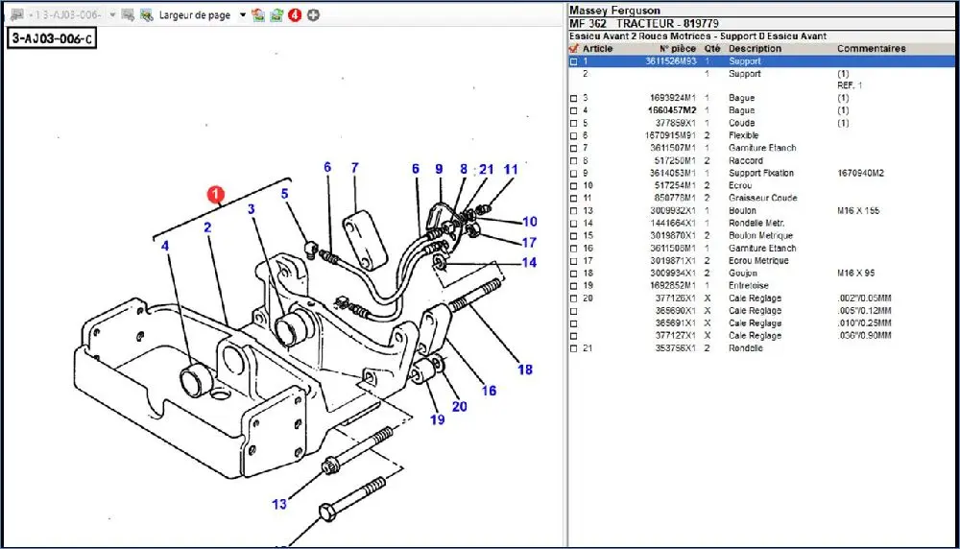Select the Ecrou Metrique description row
This screenshot has width=960, height=549.
pyautogui.click(x=758, y=260)
